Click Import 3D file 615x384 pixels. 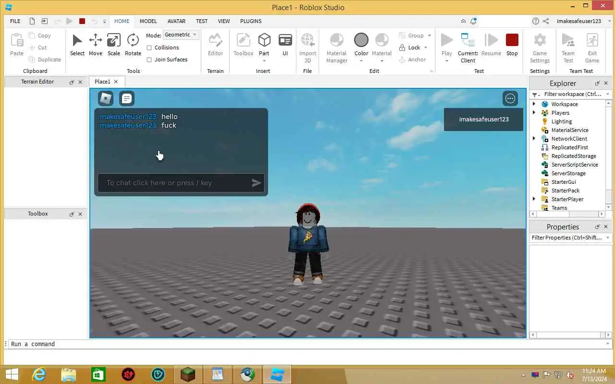pyautogui.click(x=307, y=48)
